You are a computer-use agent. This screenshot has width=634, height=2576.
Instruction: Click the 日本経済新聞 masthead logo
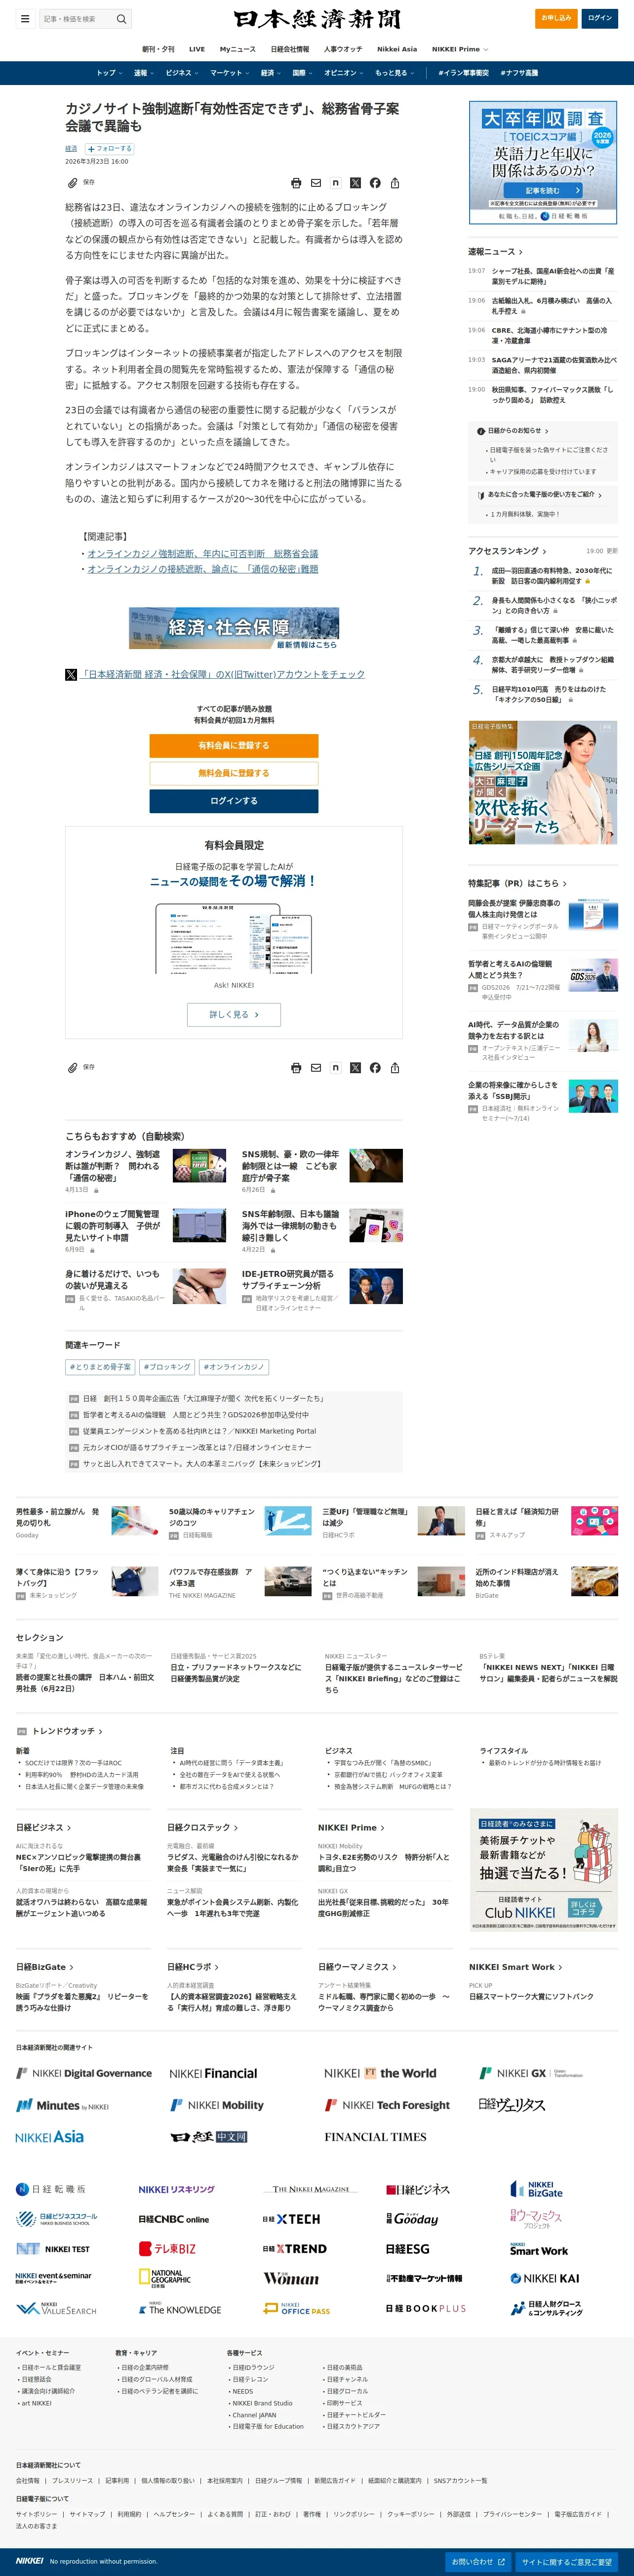point(317,19)
